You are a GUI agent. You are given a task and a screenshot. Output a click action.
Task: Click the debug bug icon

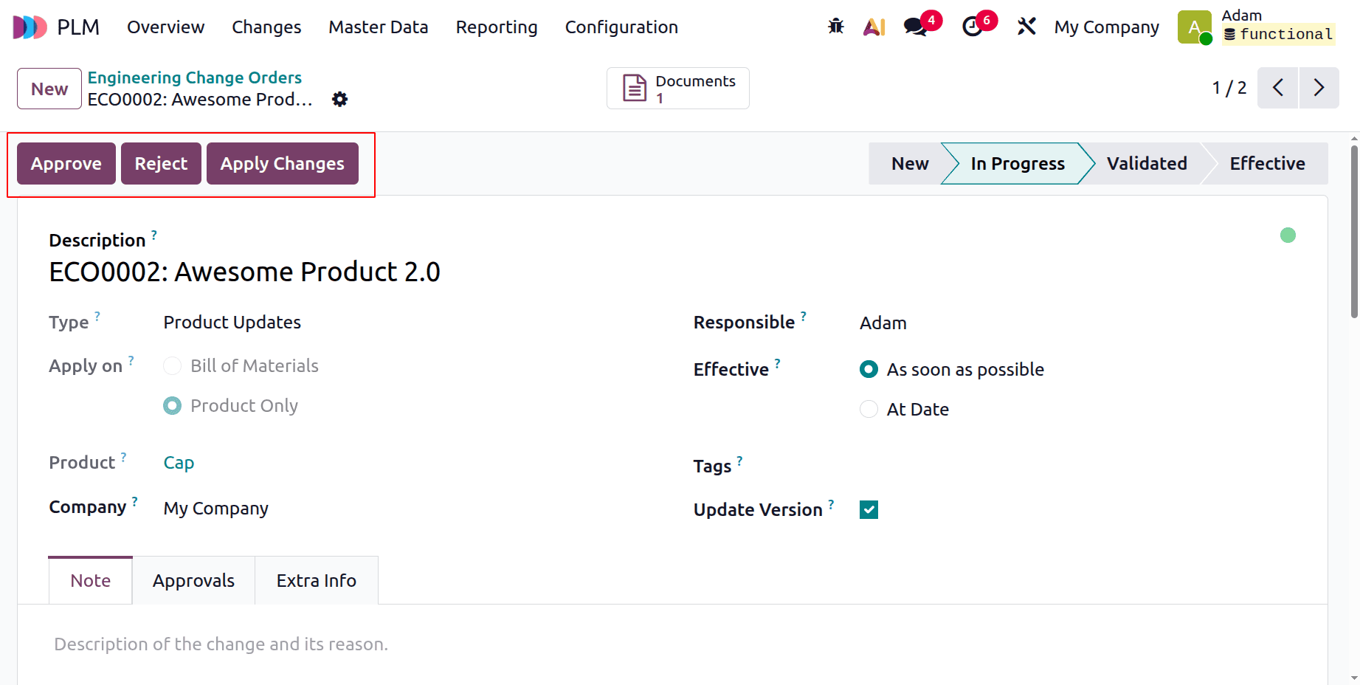835,27
